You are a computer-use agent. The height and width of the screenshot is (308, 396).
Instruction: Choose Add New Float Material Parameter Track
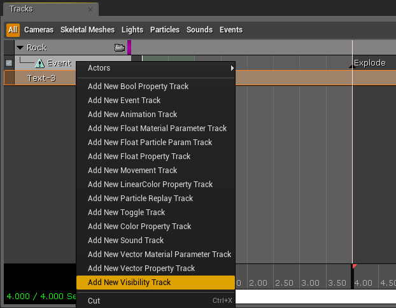point(156,129)
